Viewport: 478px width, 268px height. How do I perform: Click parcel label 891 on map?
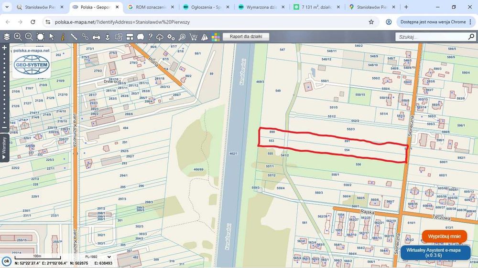pyautogui.click(x=347, y=141)
